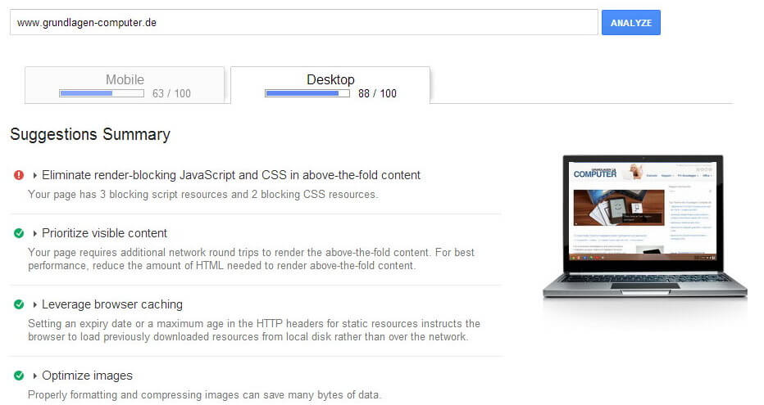Switch to the Mobile tab
764x405 pixels.
[x=125, y=85]
